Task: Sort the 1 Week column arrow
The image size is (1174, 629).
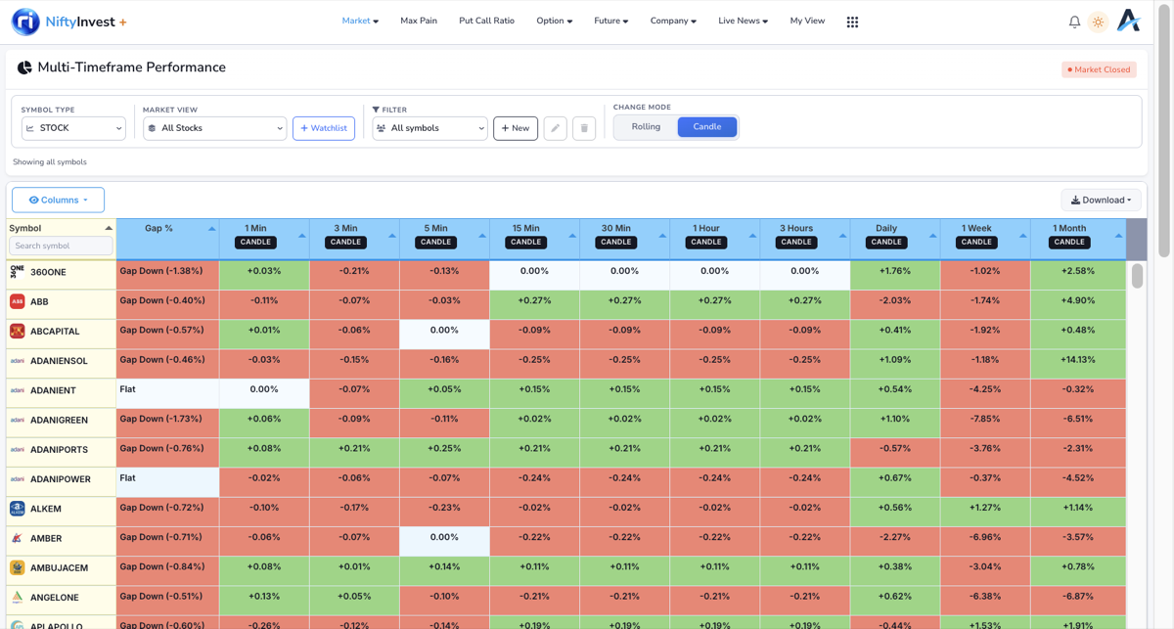Action: 1022,236
